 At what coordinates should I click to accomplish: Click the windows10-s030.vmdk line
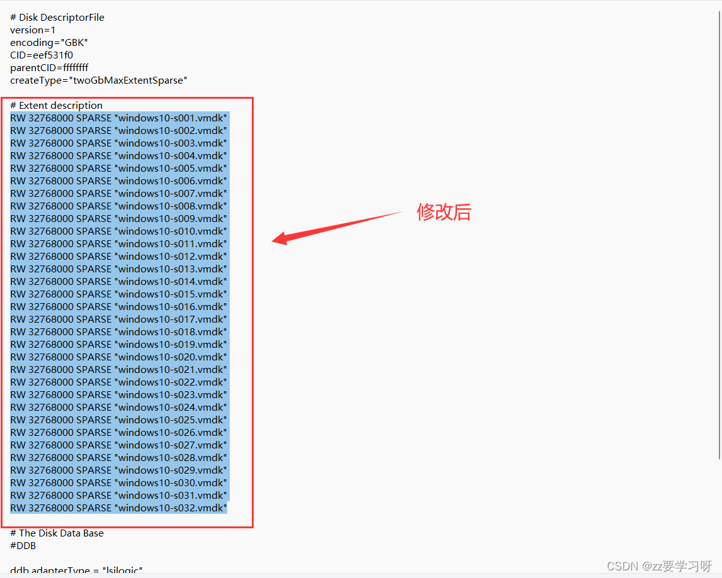pos(119,483)
